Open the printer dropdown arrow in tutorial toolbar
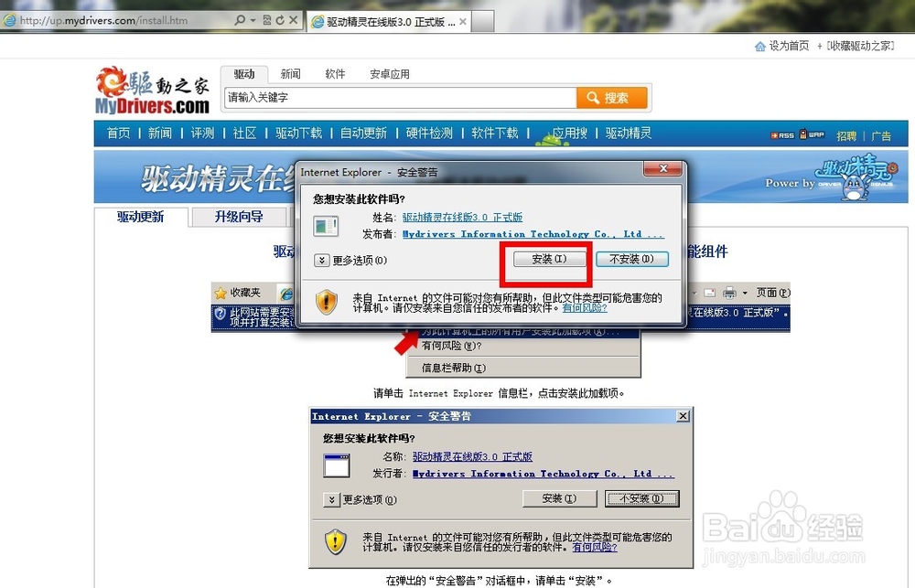The width and height of the screenshot is (915, 588). (745, 293)
